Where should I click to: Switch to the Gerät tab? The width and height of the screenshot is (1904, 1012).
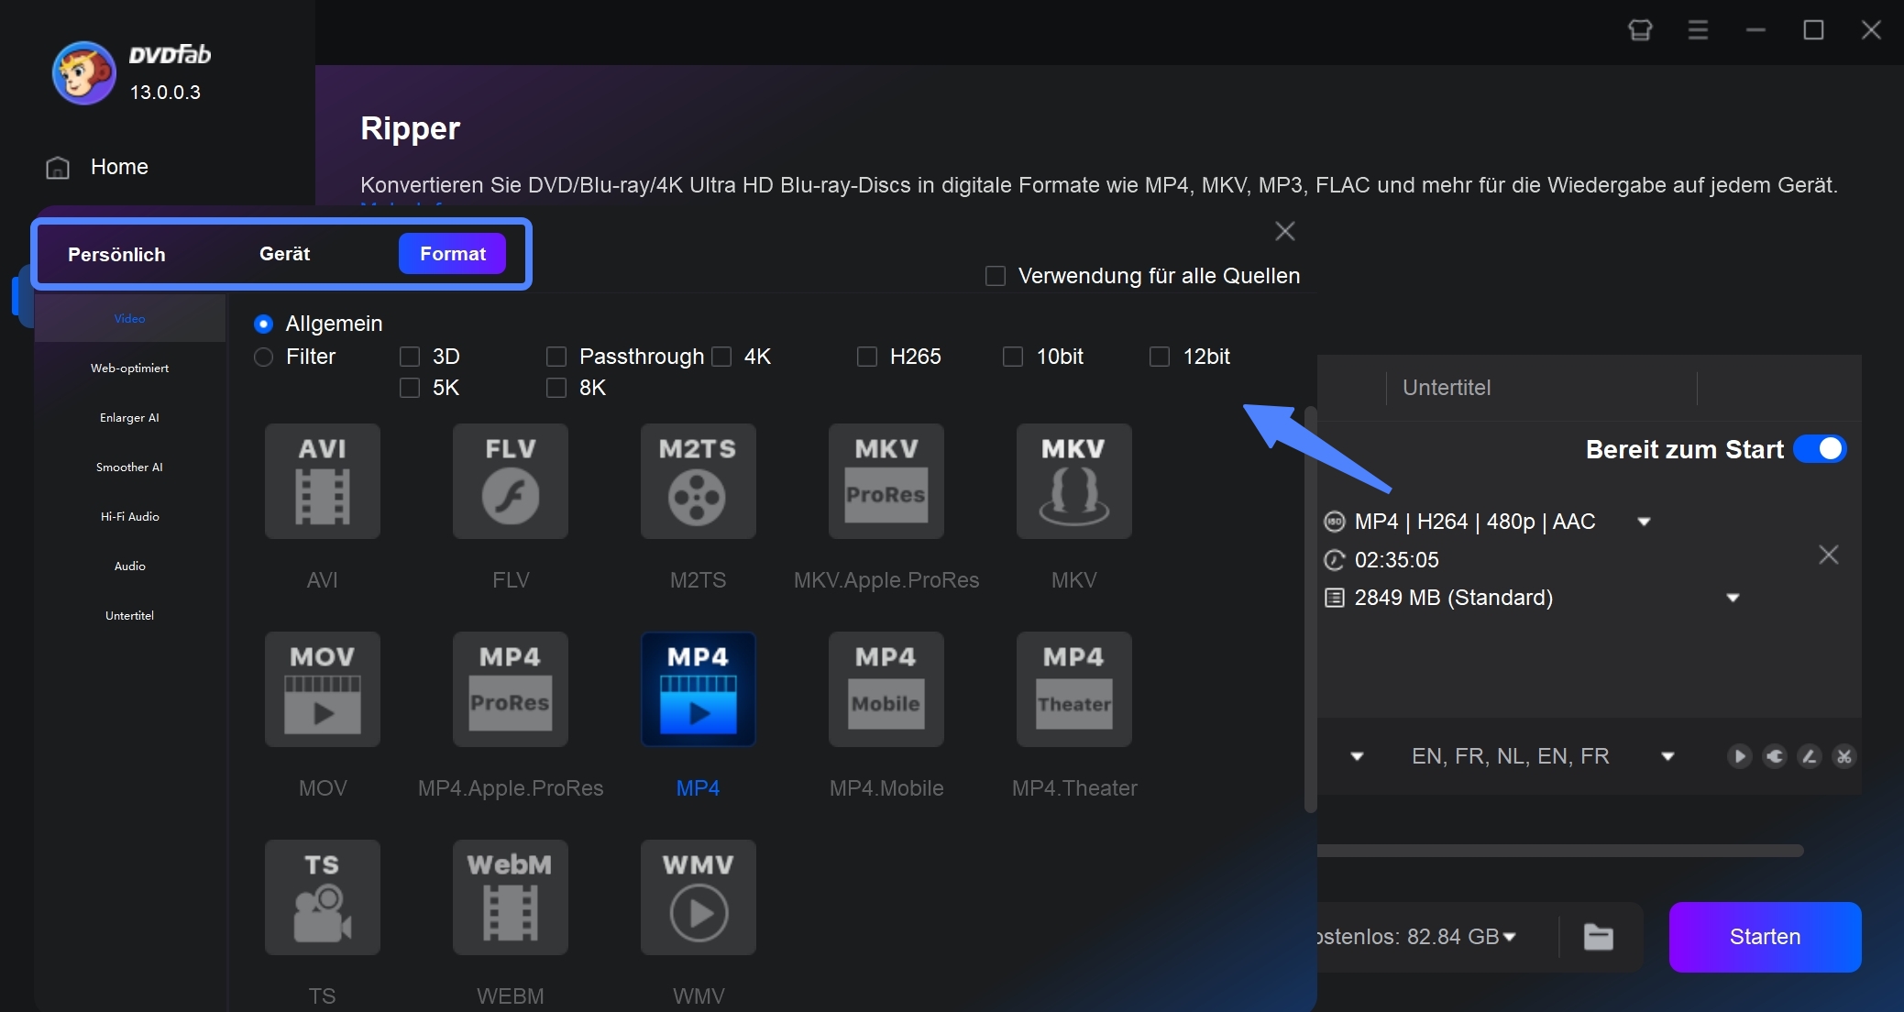284,253
